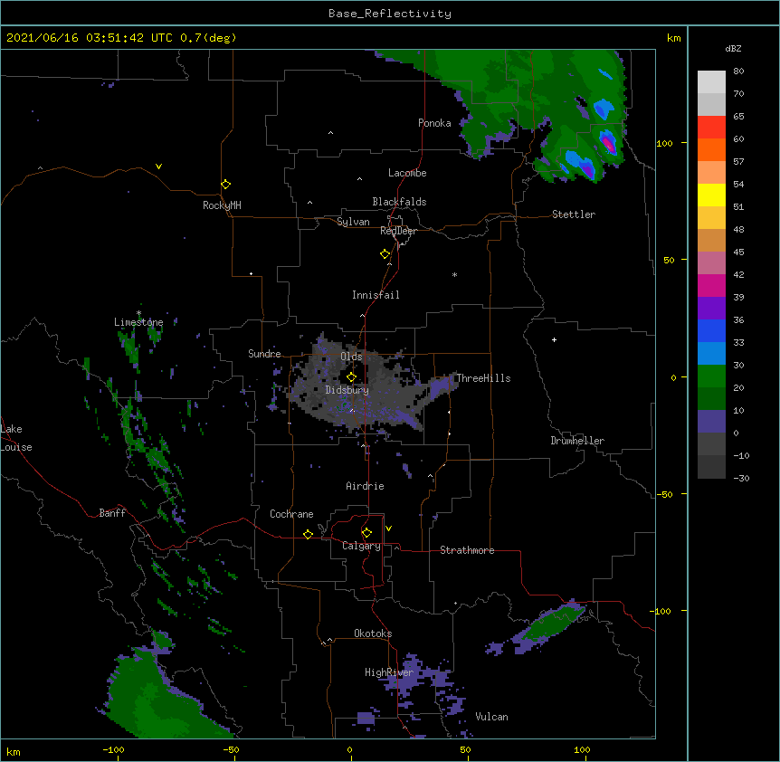The height and width of the screenshot is (762, 780).
Task: Click the Stettler town label
Action: (x=574, y=214)
